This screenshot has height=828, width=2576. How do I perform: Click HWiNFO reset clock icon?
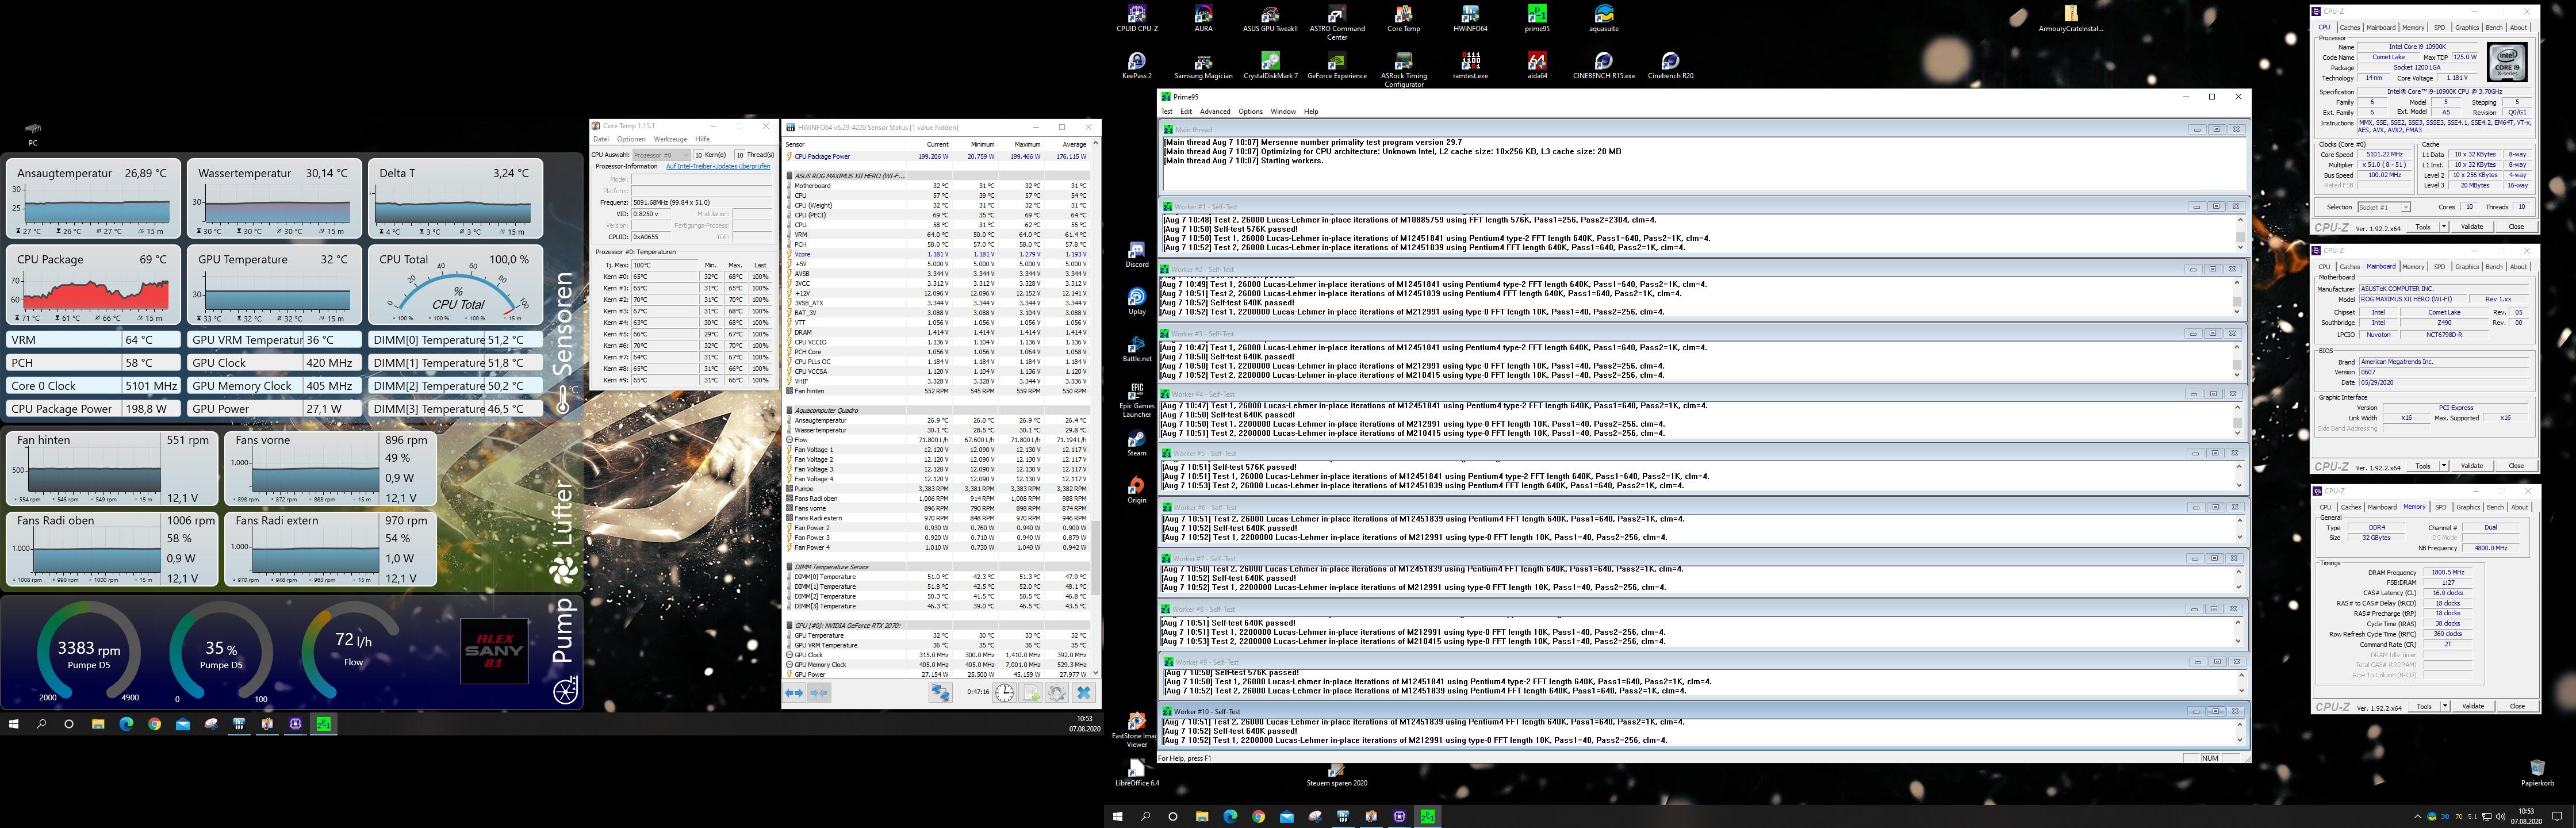(x=1004, y=692)
